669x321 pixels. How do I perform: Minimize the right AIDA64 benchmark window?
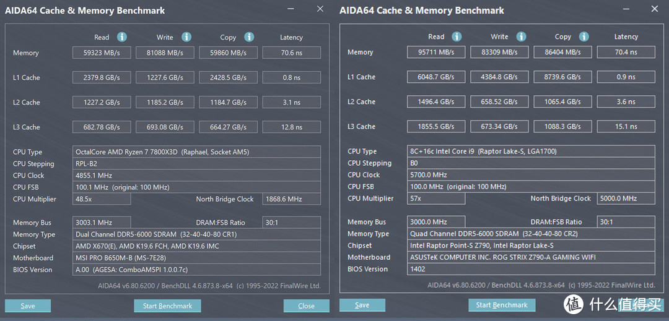625,9
